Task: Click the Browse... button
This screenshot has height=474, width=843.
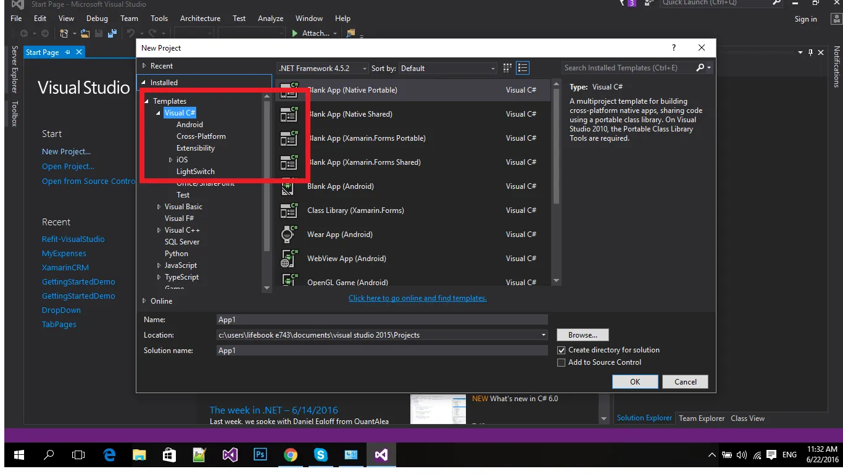Action: coord(583,335)
